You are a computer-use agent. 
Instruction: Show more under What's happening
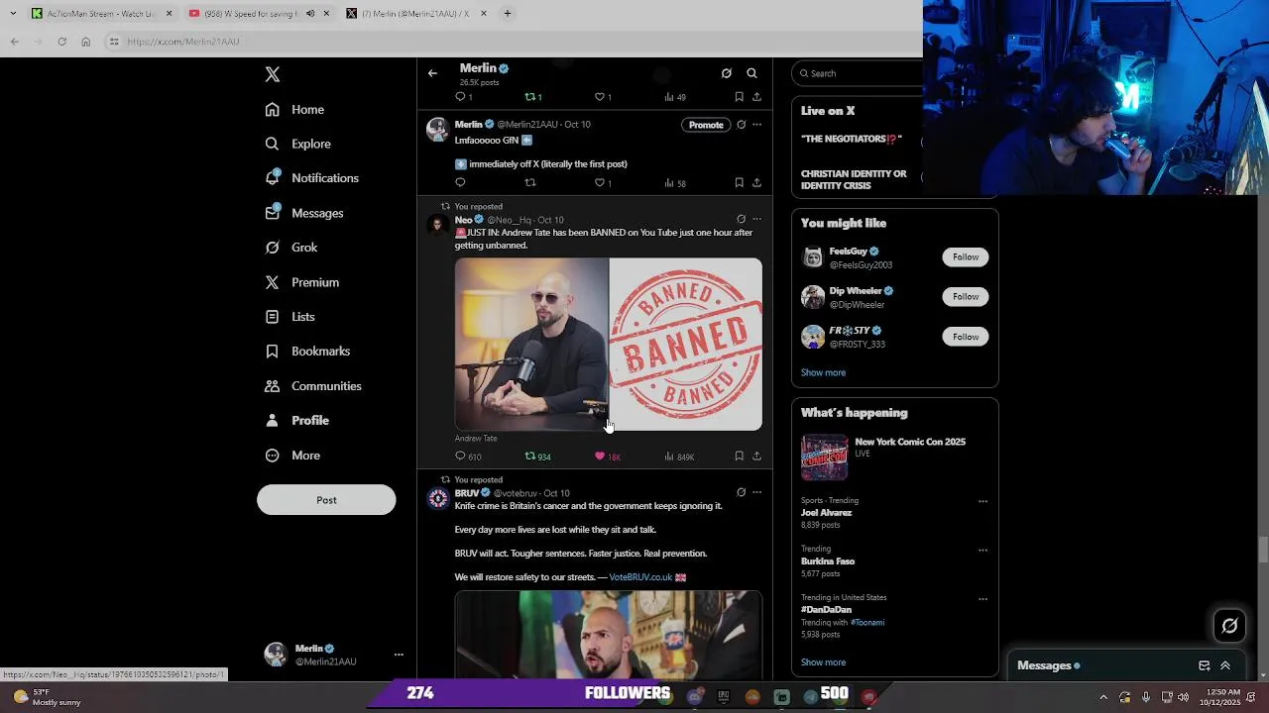[x=823, y=662]
